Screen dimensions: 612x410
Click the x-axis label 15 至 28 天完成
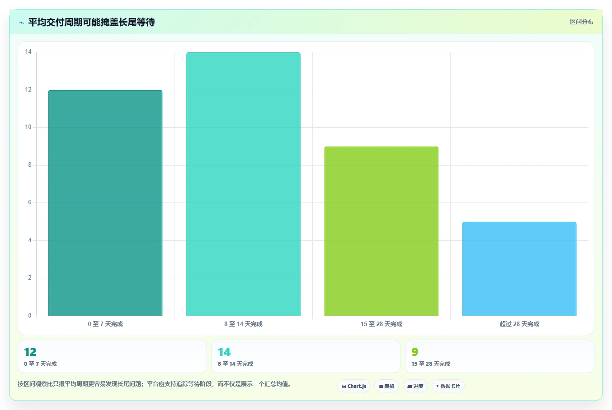point(381,324)
